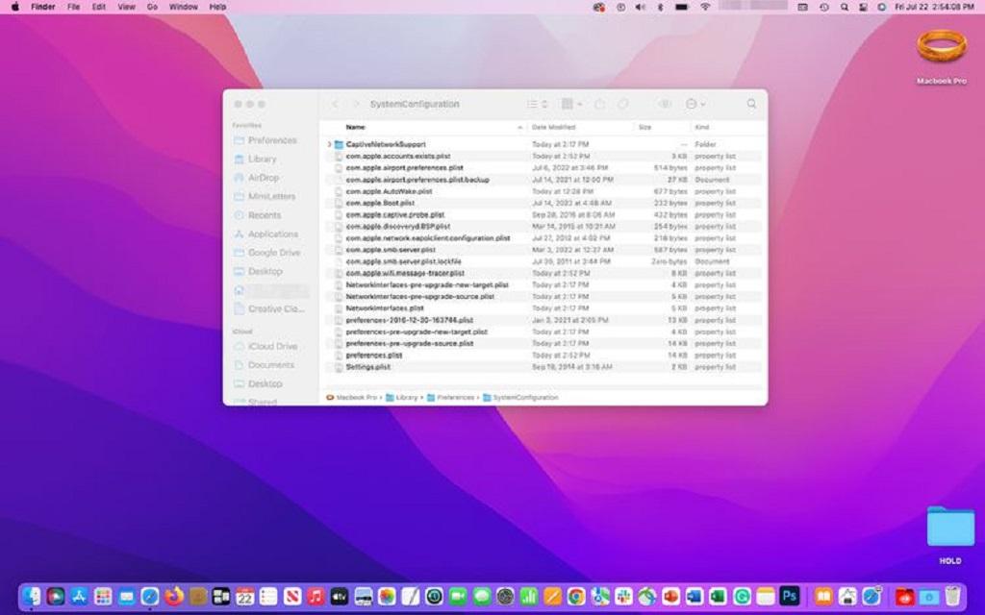Open Music app from the Dock
Screen dimensions: 985x615
[316, 596]
